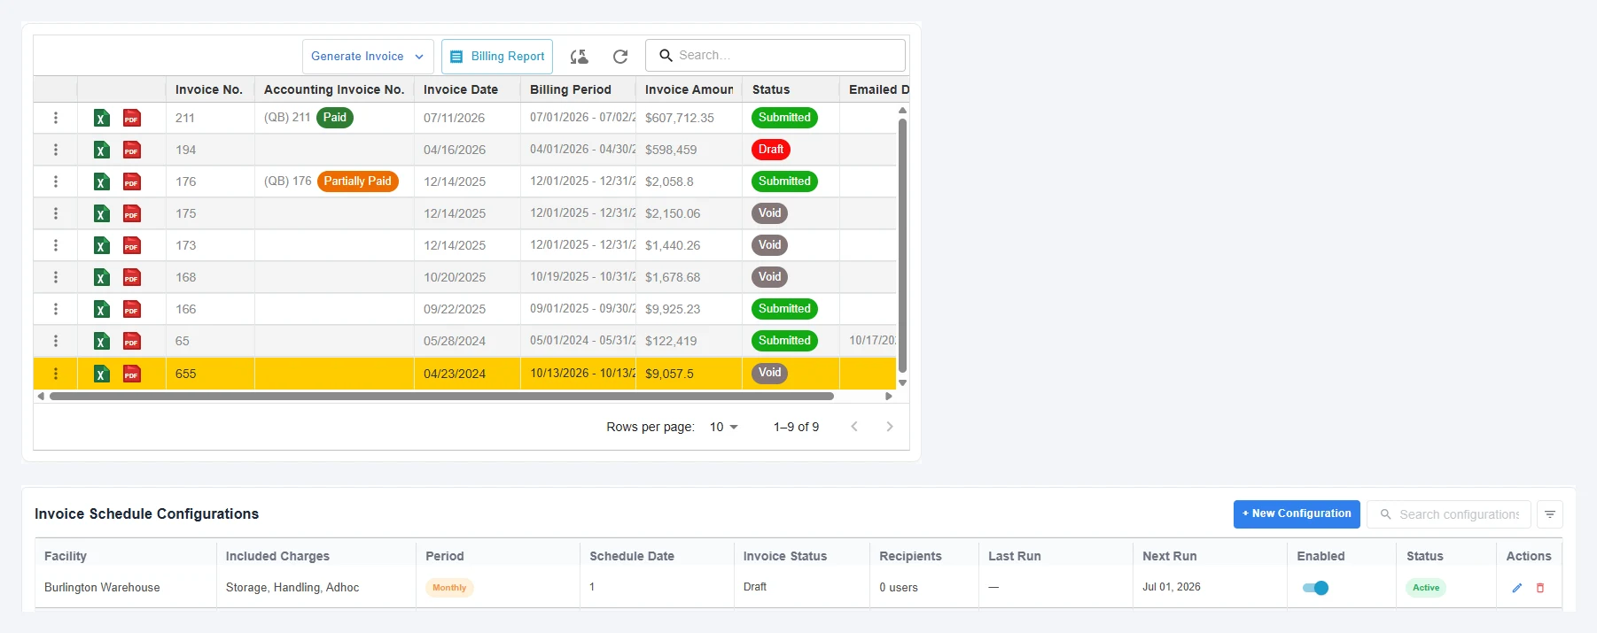This screenshot has width=1597, height=633.
Task: Toggle Enabled switch for Burlington Warehouse
Action: coord(1315,588)
